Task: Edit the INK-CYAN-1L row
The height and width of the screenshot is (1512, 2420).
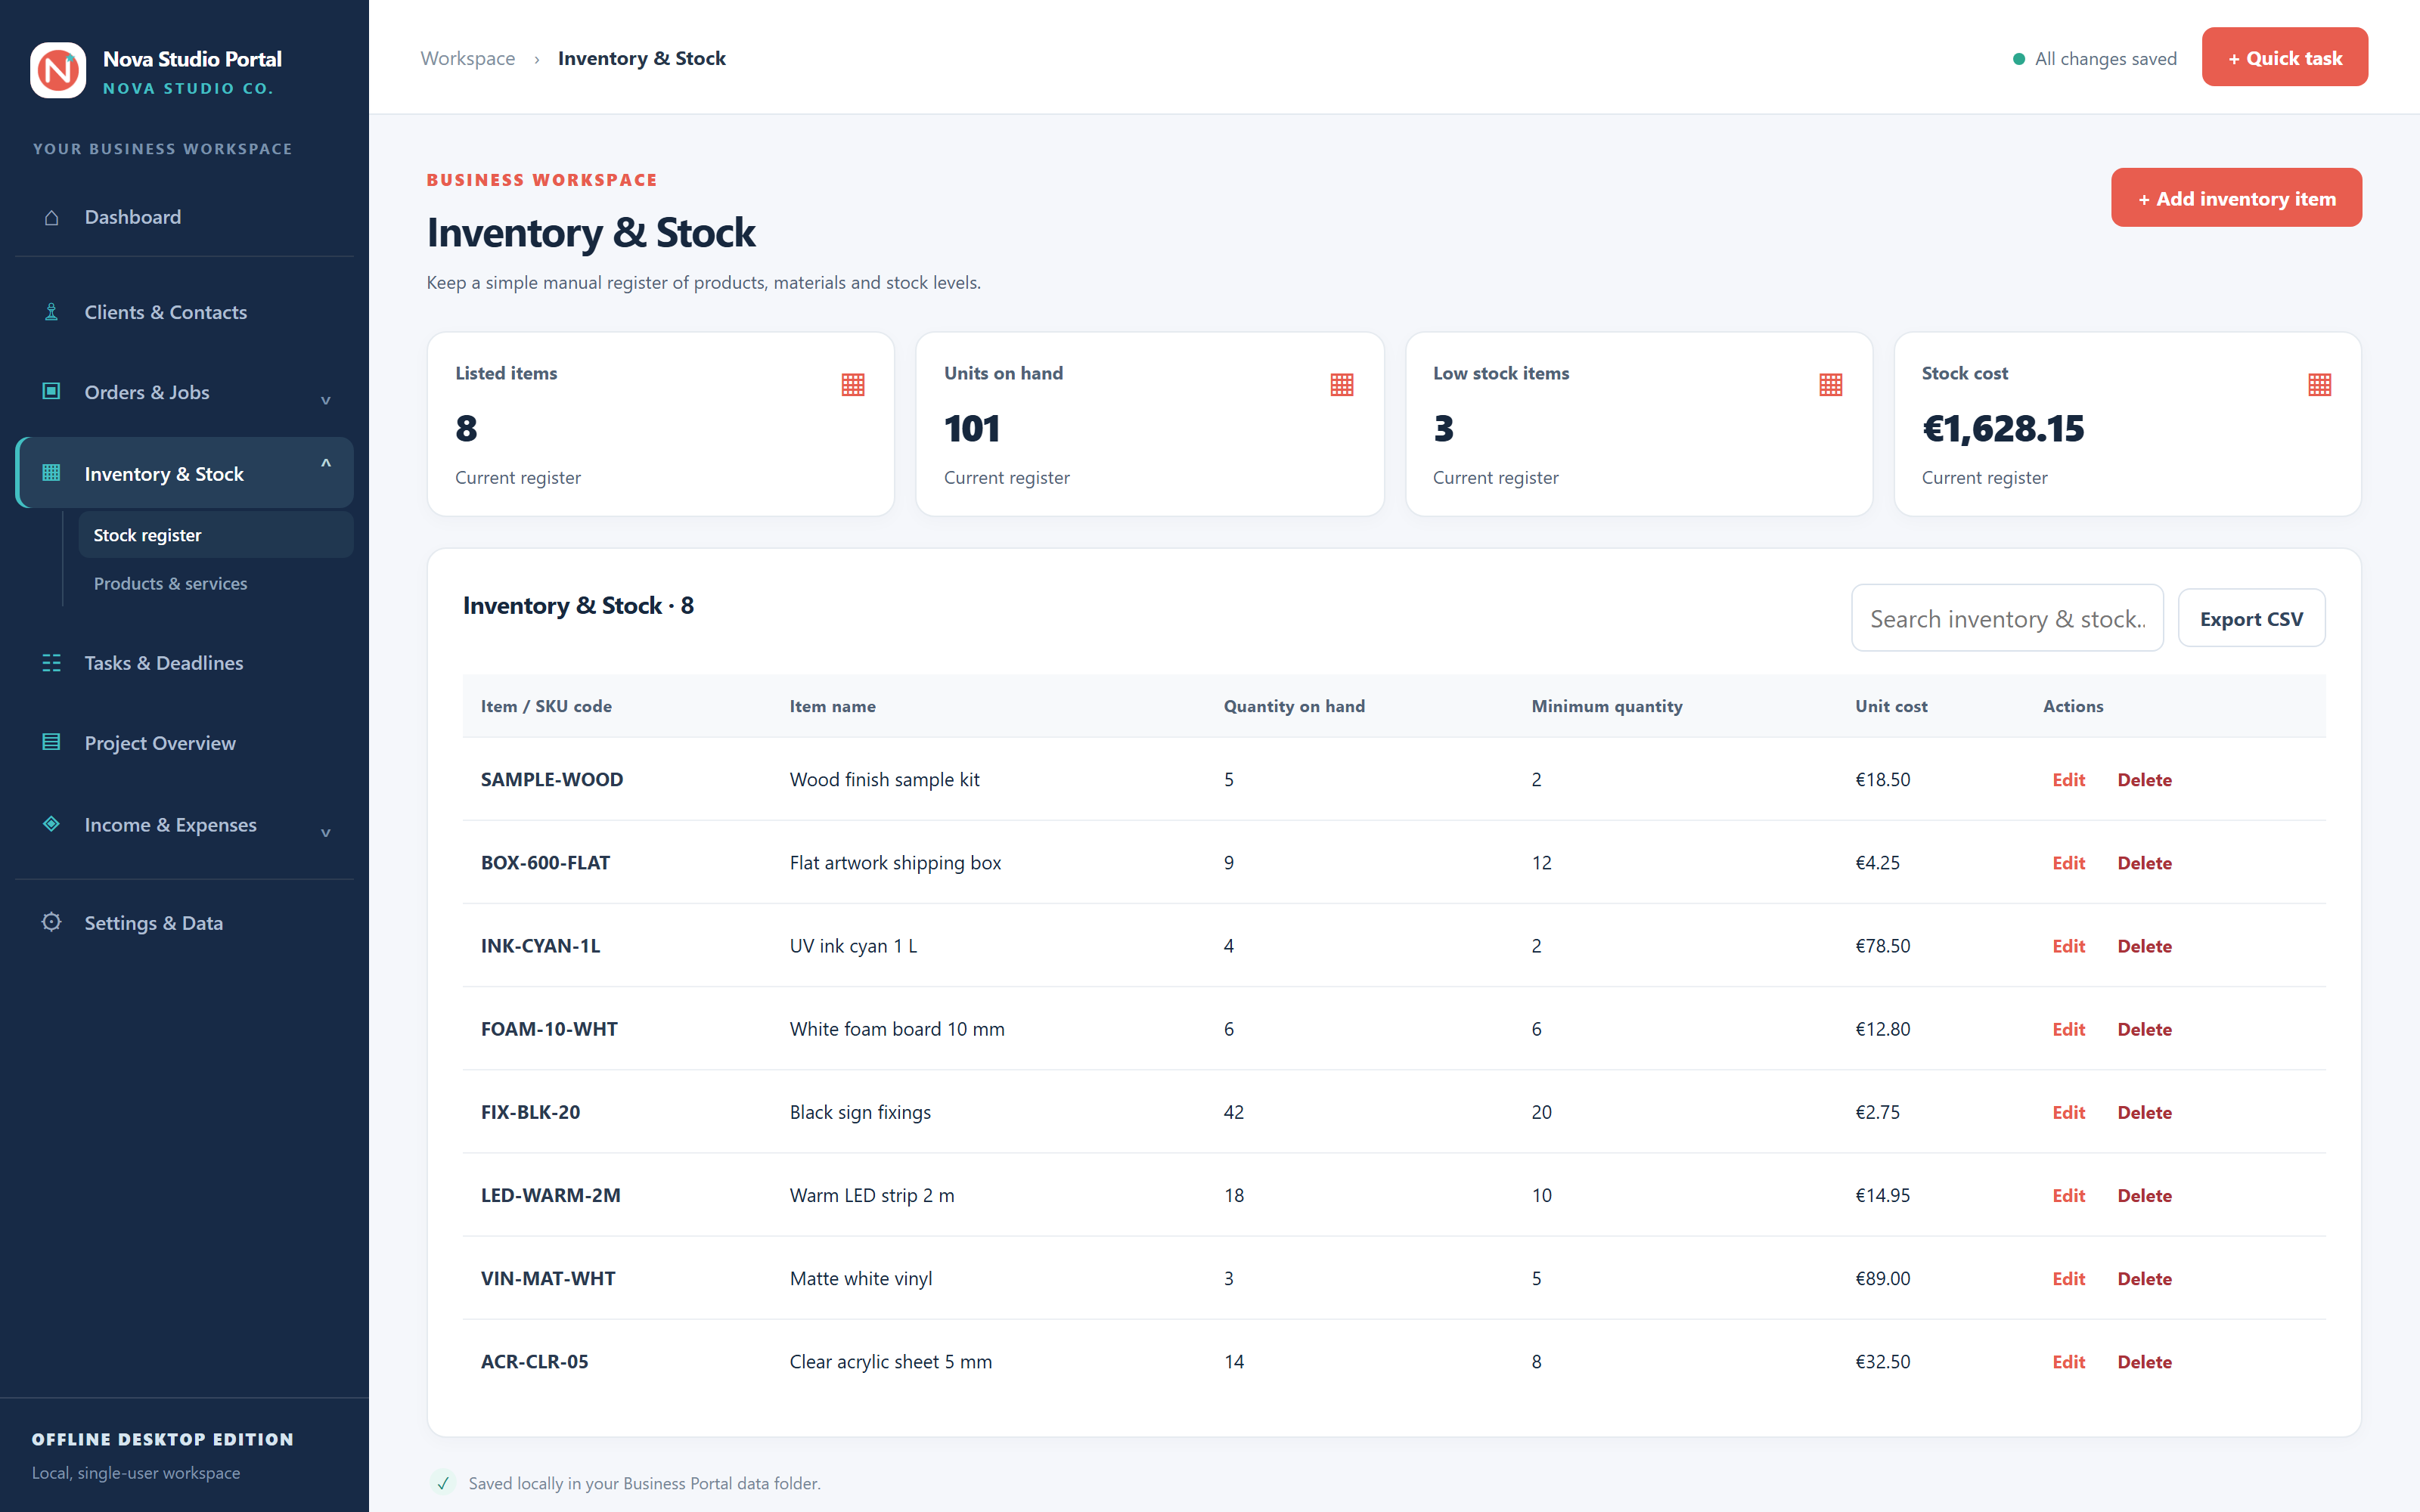Action: coord(2069,945)
